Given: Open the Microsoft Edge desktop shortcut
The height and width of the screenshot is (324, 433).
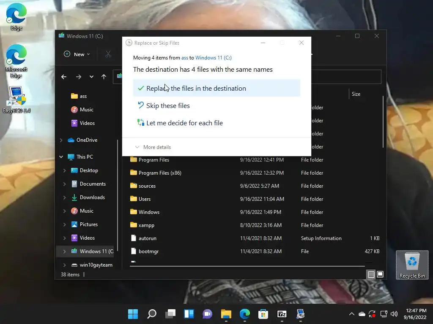Looking at the screenshot, I should pyautogui.click(x=16, y=61).
